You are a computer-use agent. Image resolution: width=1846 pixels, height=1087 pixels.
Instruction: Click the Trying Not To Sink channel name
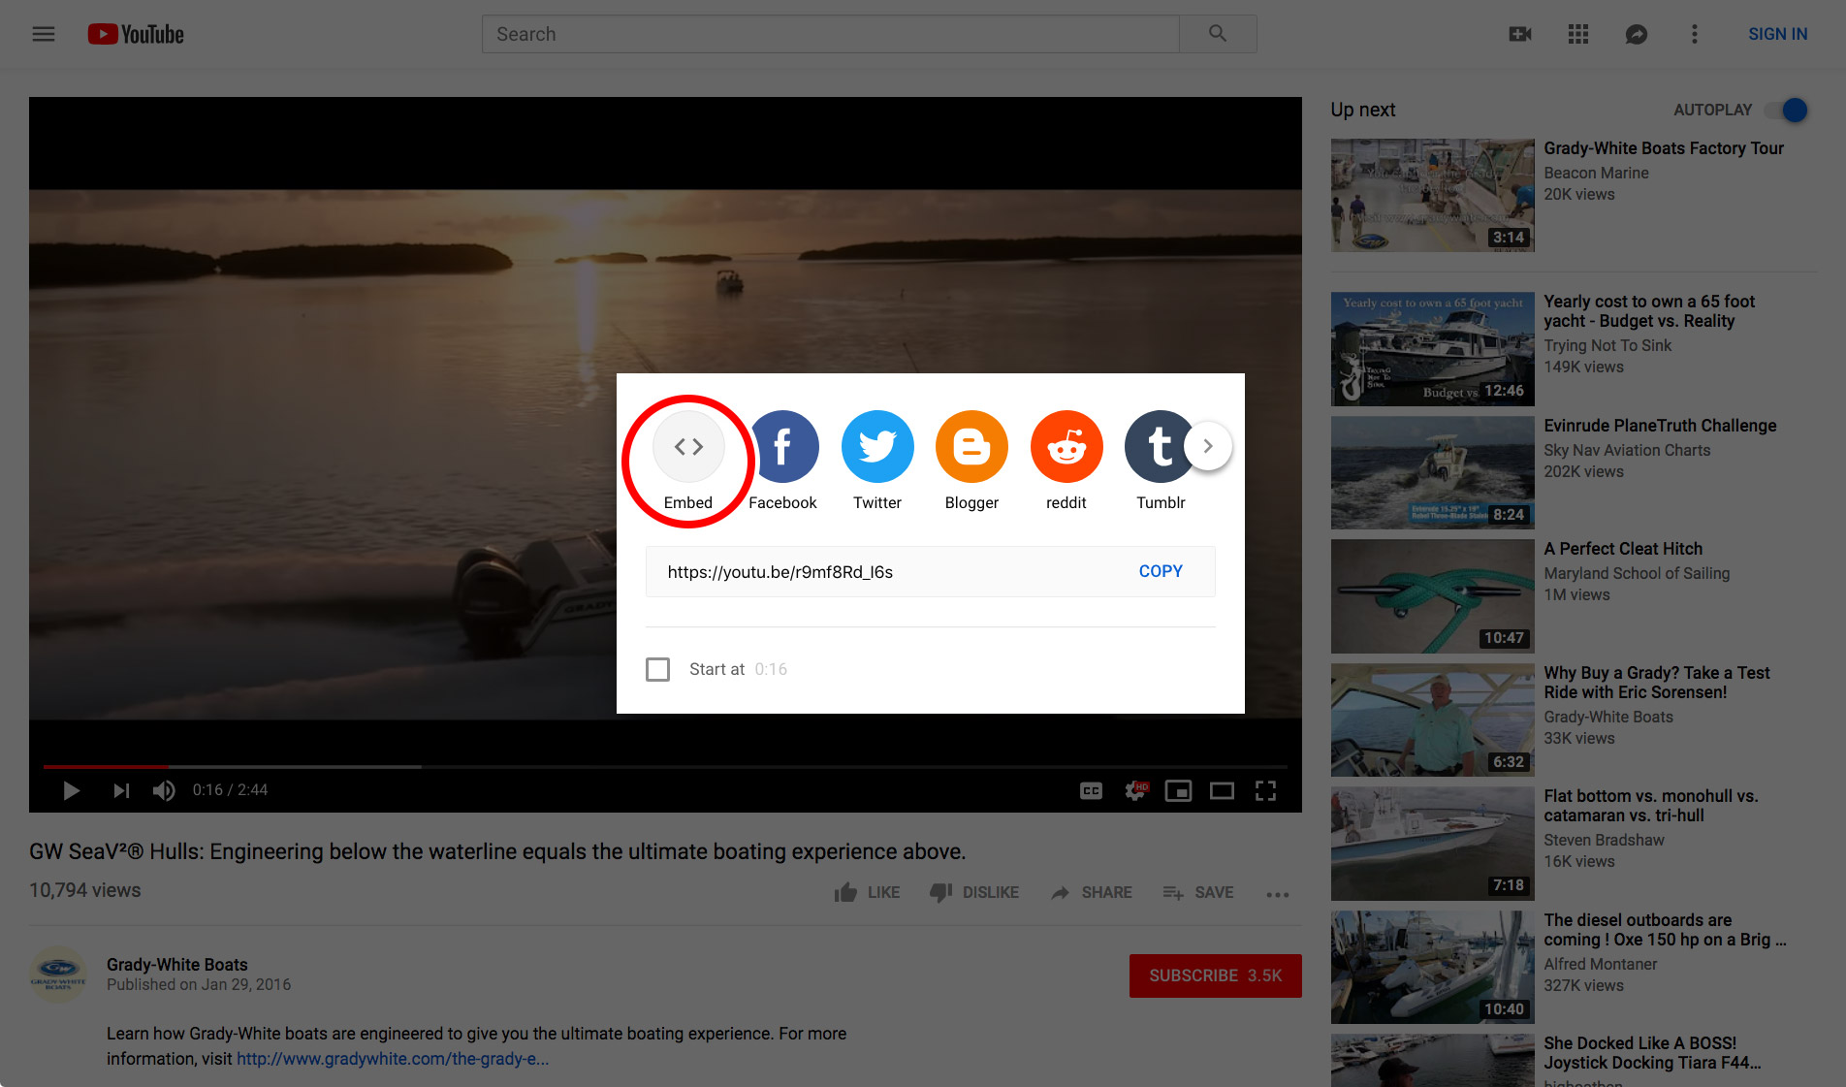click(x=1607, y=345)
